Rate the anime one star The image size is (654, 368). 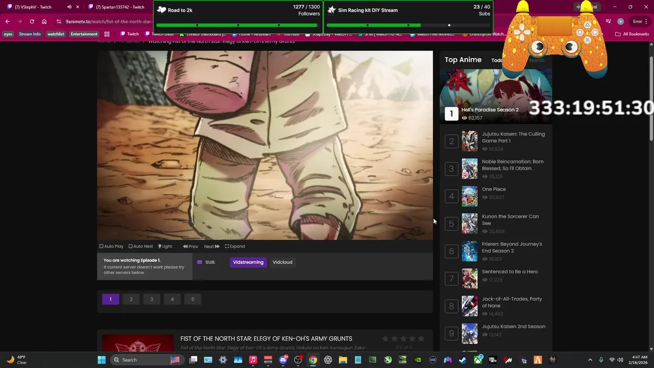(385, 338)
